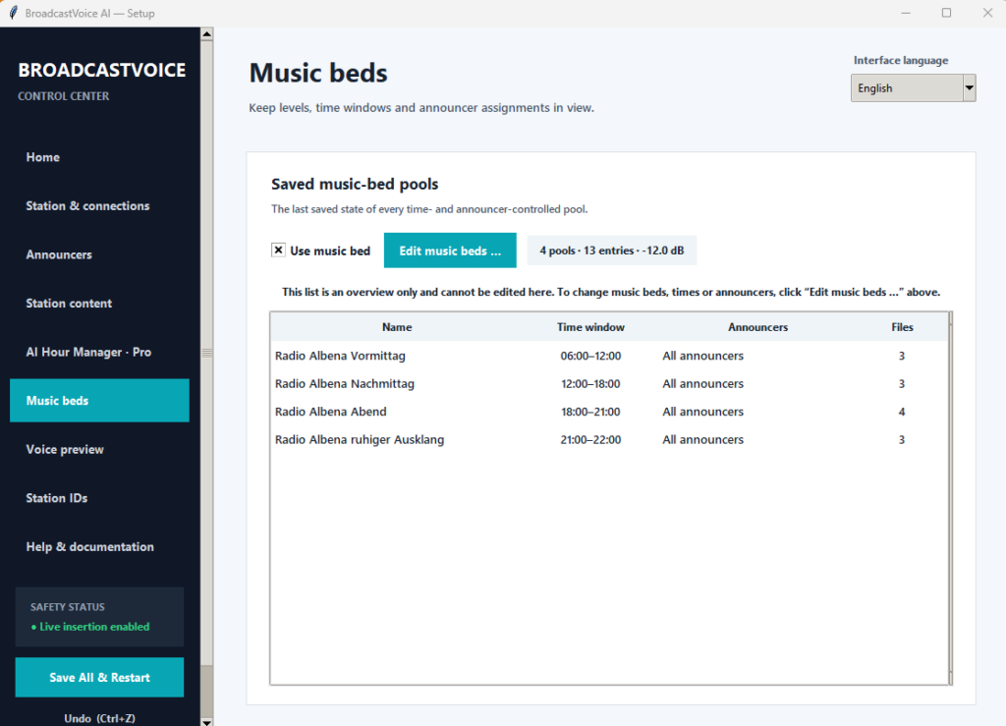Click the 06:00–12:00 time window cell

click(590, 356)
